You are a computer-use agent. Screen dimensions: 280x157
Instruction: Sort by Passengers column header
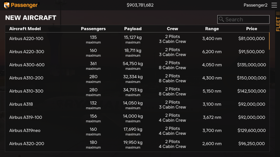(x=93, y=29)
